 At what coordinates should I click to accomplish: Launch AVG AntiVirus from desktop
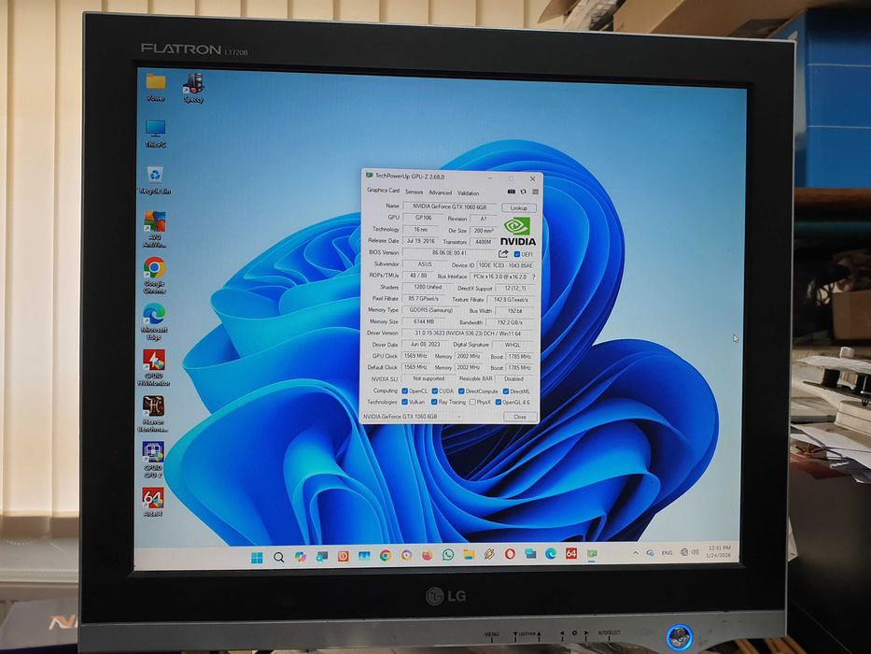[x=154, y=229]
